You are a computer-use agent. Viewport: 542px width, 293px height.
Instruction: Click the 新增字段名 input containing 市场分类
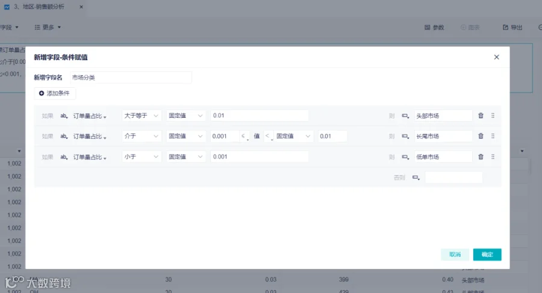(131, 78)
